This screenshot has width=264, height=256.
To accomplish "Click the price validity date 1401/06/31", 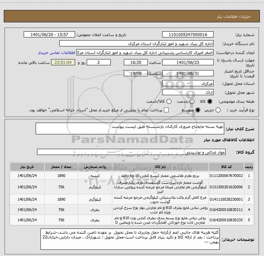I will pyautogui.click(x=188, y=74).
